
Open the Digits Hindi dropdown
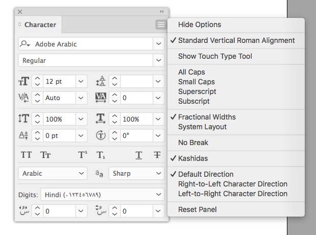158,195
